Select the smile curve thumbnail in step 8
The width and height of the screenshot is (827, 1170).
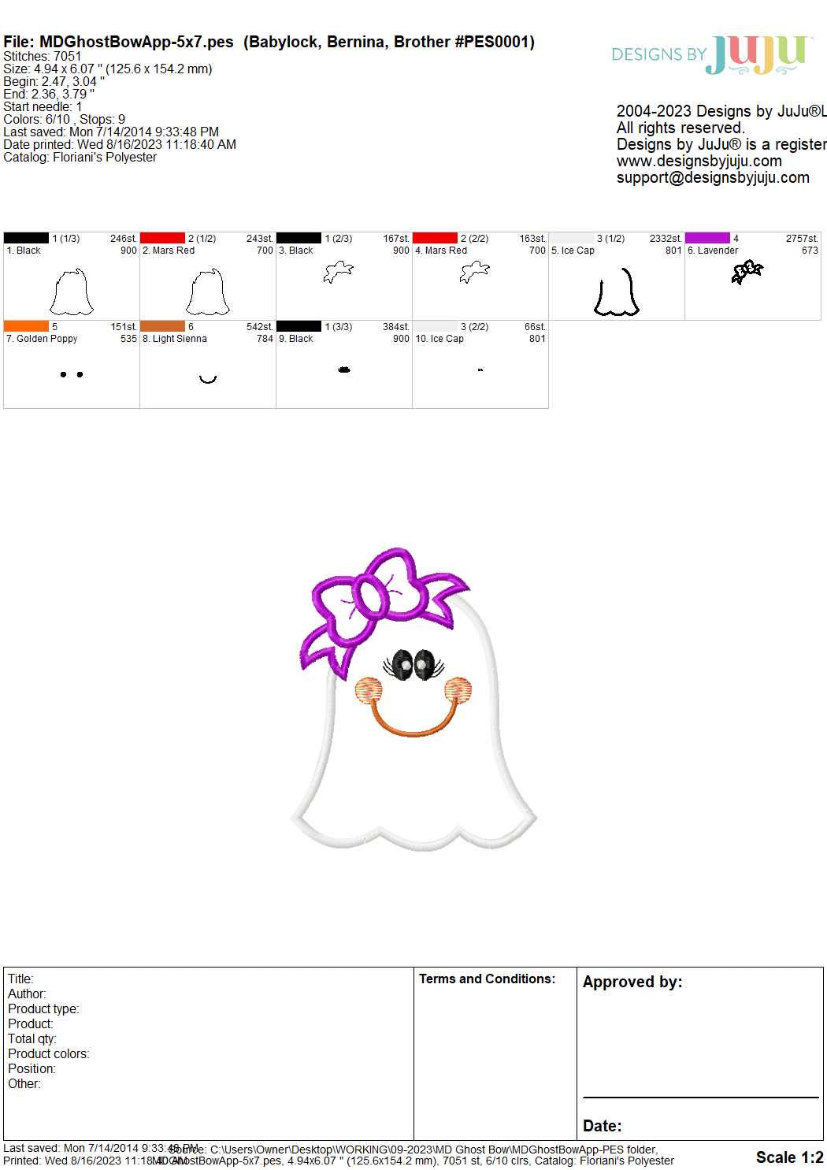coord(208,379)
